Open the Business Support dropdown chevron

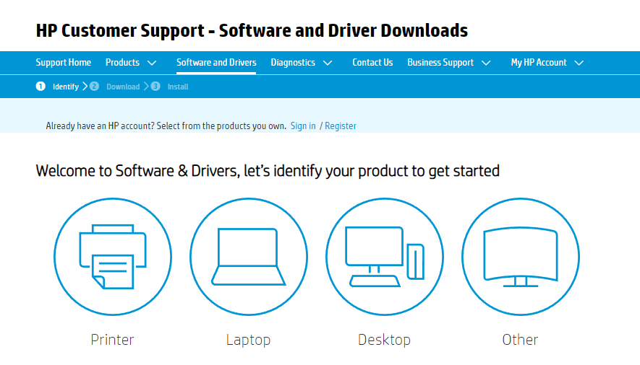pos(486,63)
